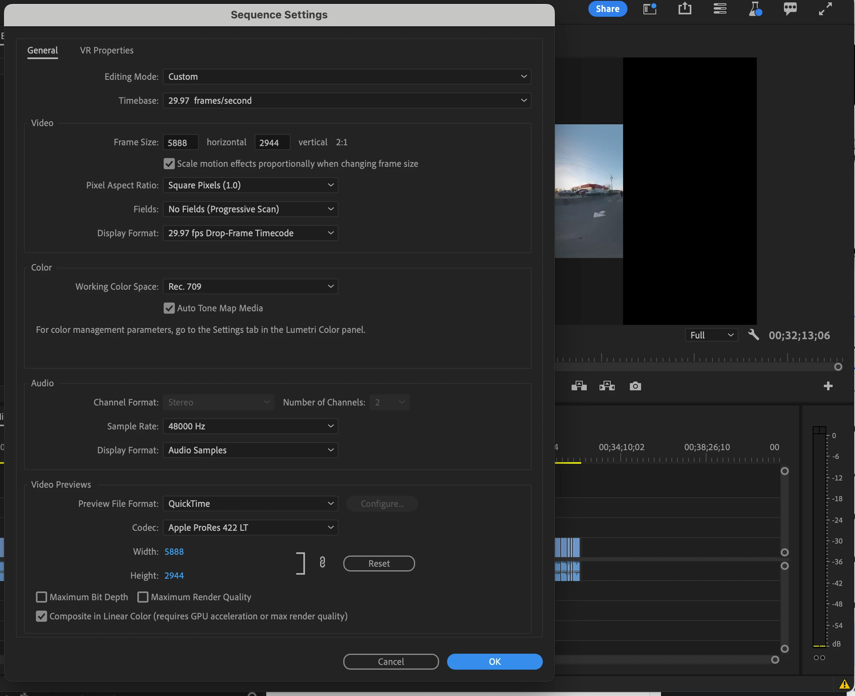Viewport: 855px width, 696px height.
Task: Click the Export Frame camera icon
Action: tap(635, 386)
